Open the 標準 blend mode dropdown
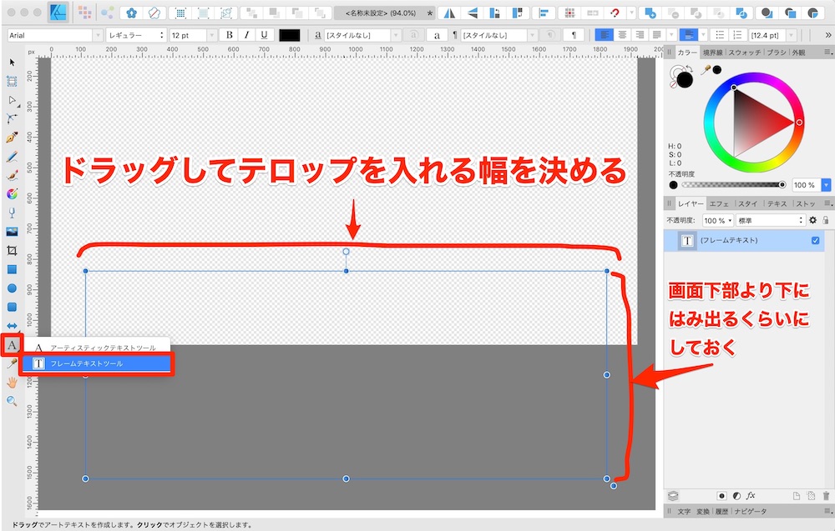 [x=770, y=220]
